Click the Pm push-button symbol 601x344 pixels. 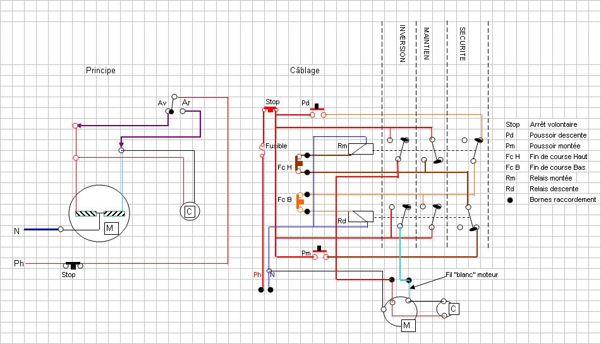pyautogui.click(x=320, y=253)
